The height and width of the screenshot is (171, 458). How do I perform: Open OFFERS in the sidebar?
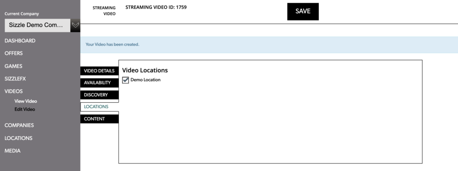click(x=13, y=54)
